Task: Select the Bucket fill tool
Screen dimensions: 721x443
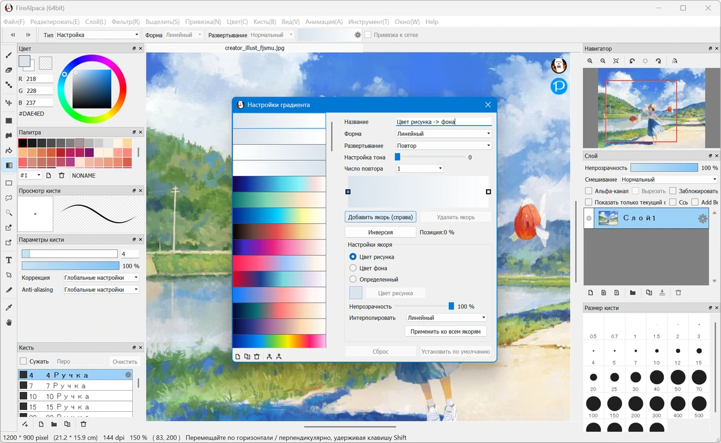Action: coord(8,150)
